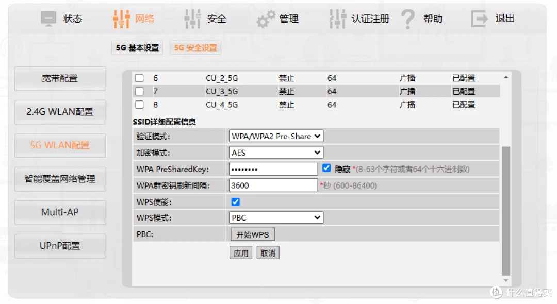Open the 认证注册 menu label
Image resolution: width=557 pixels, height=304 pixels.
click(370, 19)
